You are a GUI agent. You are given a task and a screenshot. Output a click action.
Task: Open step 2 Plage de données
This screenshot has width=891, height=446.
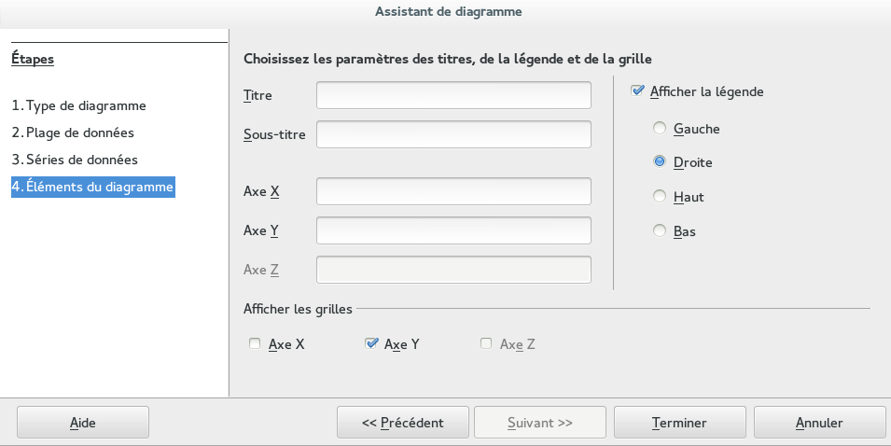[73, 132]
